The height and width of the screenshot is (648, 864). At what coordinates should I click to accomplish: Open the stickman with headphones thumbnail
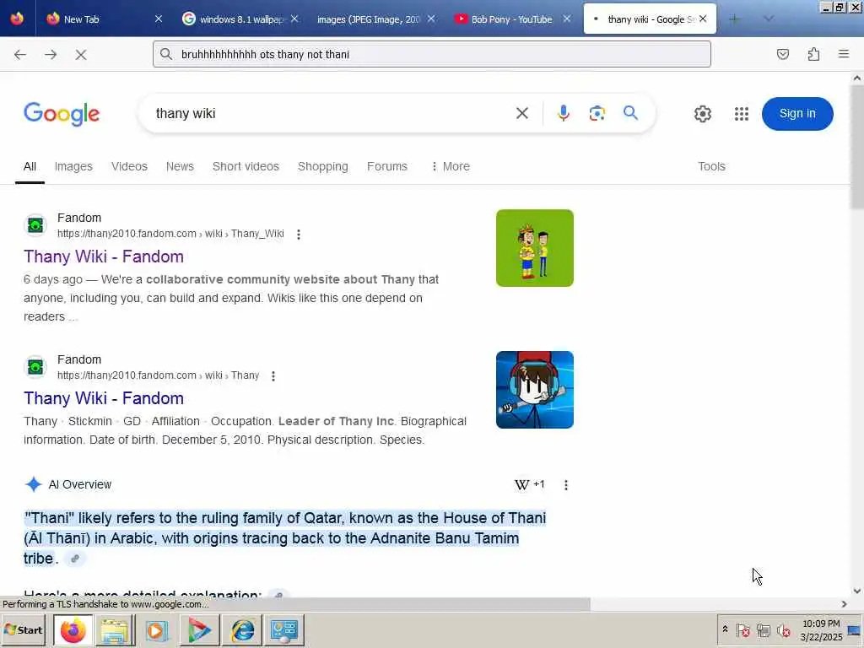534,390
